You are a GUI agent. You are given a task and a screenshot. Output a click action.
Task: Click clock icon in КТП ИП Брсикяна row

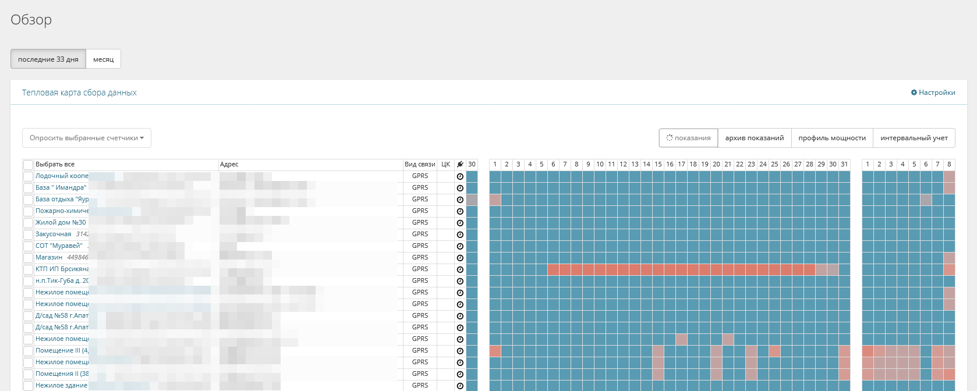(460, 269)
